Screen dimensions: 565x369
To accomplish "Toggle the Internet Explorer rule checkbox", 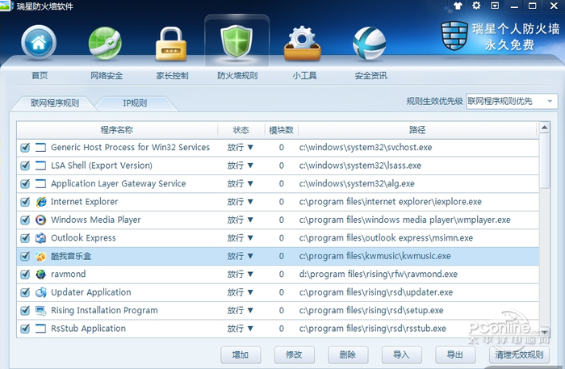I will [25, 202].
